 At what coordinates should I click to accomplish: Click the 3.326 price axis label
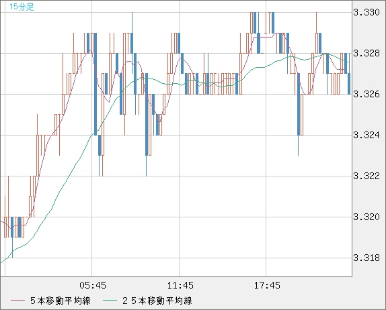pyautogui.click(x=366, y=94)
